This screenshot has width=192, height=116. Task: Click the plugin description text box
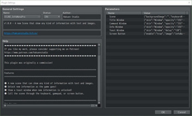click(52, 25)
